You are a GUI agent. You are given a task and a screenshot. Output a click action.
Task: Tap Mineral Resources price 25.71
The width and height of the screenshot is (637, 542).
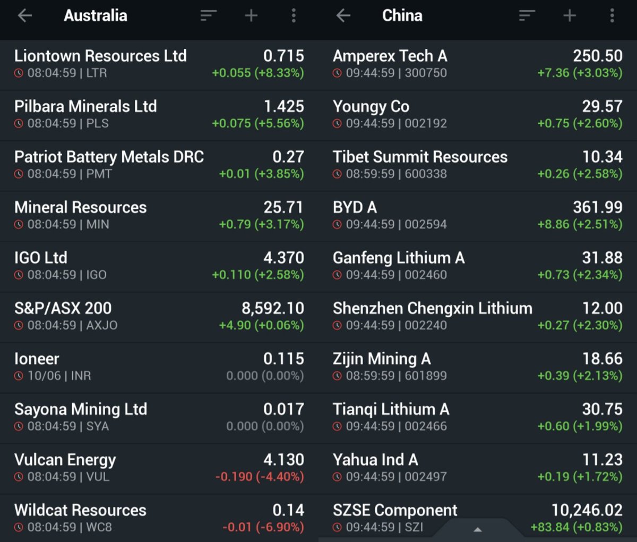tap(283, 207)
